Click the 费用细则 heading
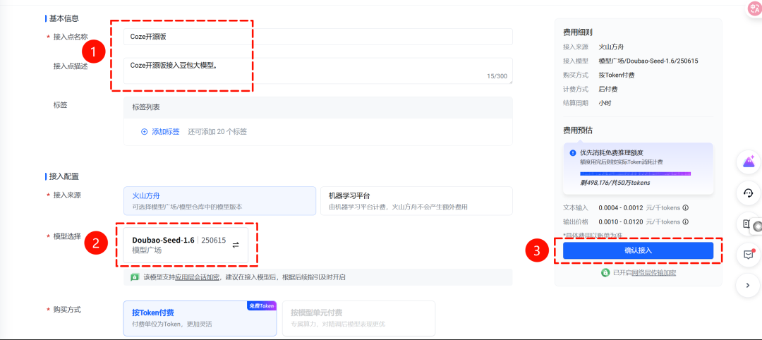The image size is (762, 340). (578, 32)
